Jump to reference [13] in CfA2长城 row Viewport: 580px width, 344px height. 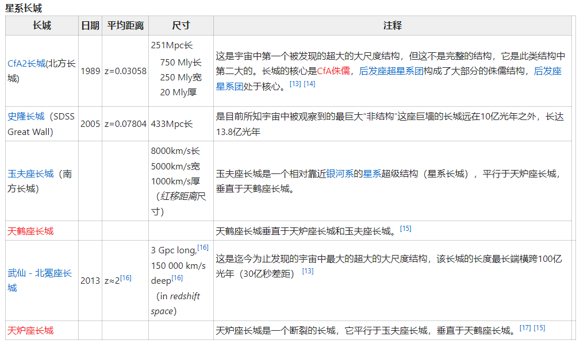[x=295, y=84]
